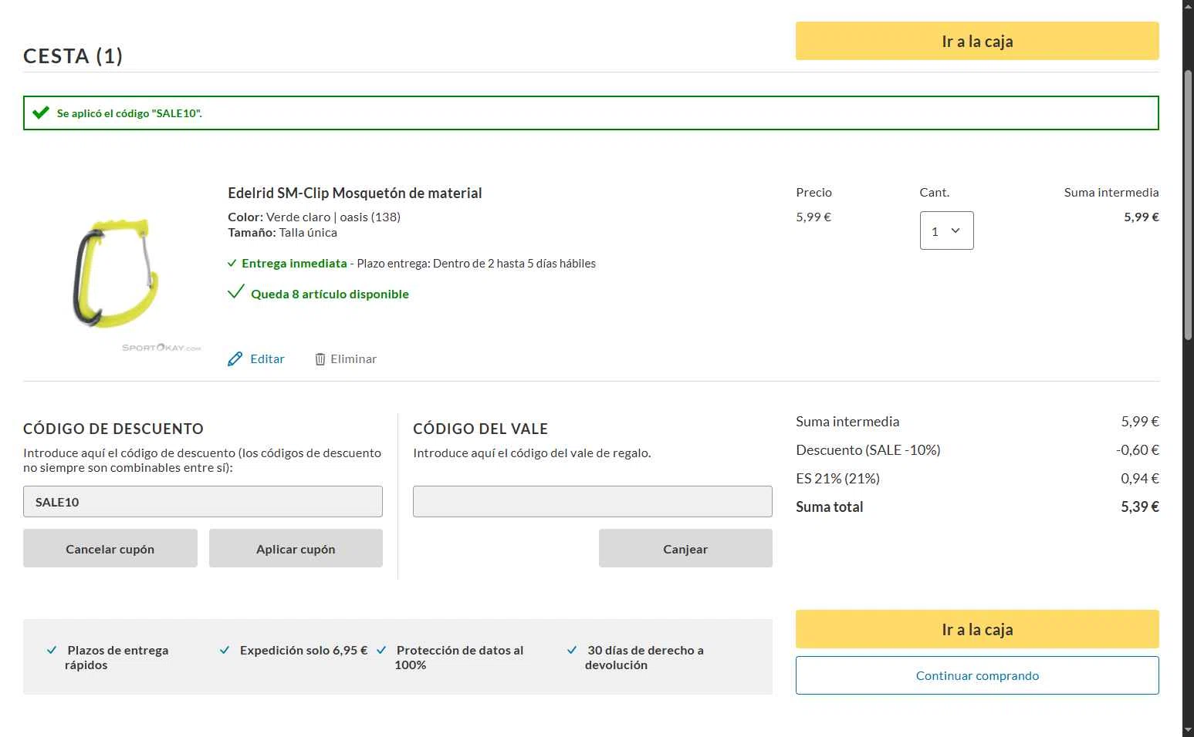Click checkmark next to Expedición solo 6,95 €
This screenshot has width=1194, height=737.
[x=225, y=650]
